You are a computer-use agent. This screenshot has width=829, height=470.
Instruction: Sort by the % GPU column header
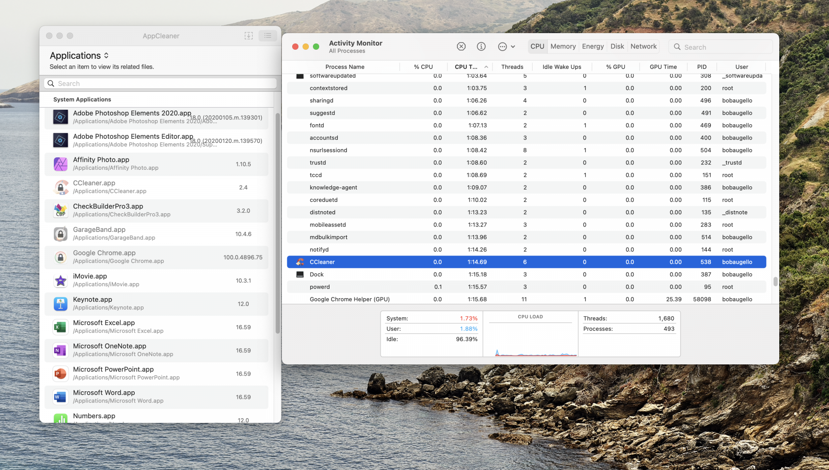tap(616, 67)
